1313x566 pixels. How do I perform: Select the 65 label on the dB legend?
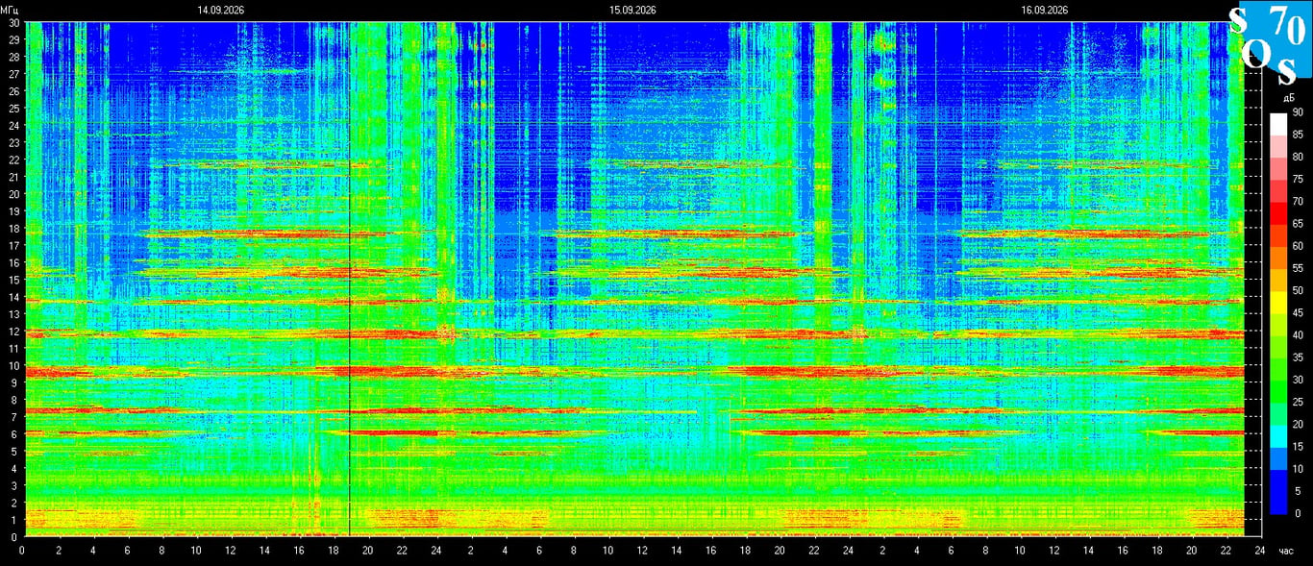coord(1298,224)
